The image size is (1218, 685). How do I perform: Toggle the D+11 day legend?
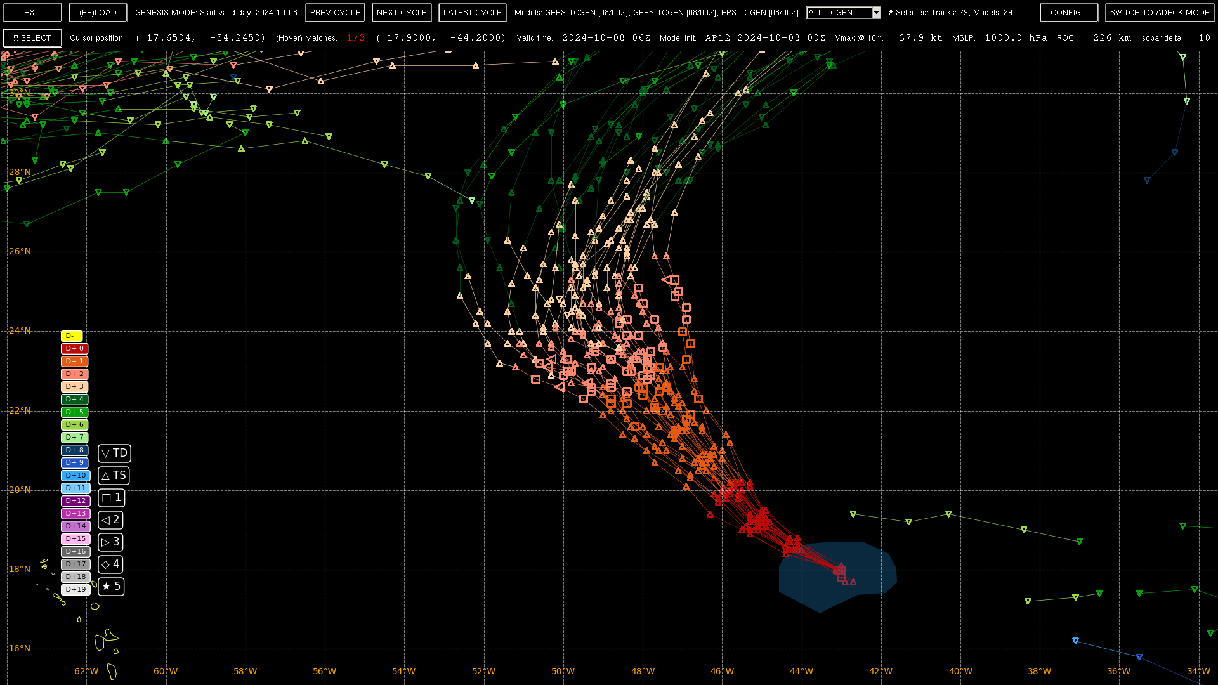(75, 488)
